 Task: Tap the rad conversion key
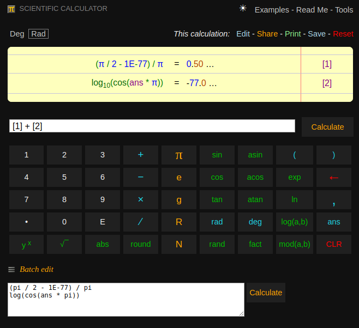(x=217, y=222)
